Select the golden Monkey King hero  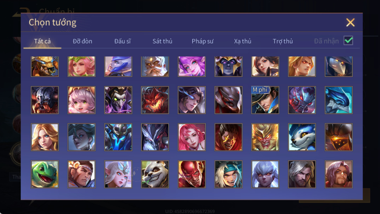pyautogui.click(x=265, y=137)
